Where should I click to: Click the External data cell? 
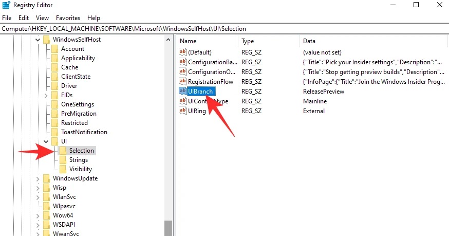coord(314,111)
